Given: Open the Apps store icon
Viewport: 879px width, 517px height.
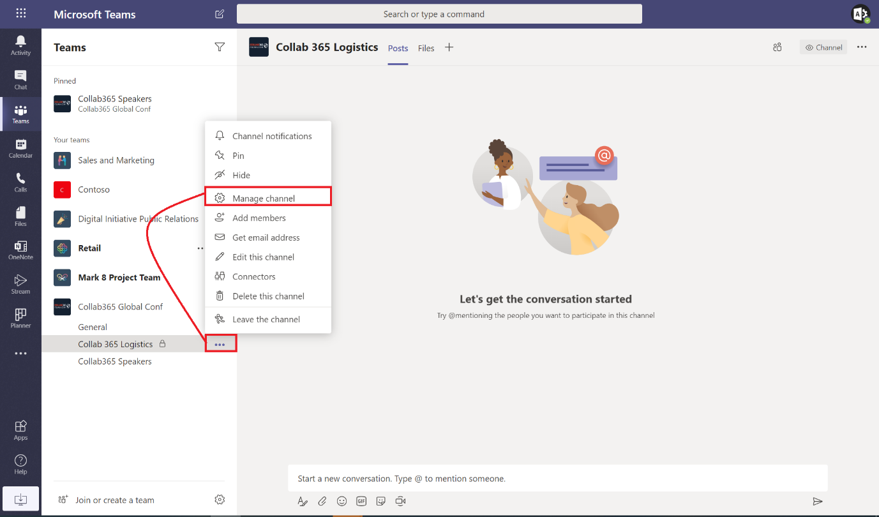Looking at the screenshot, I should click(20, 430).
